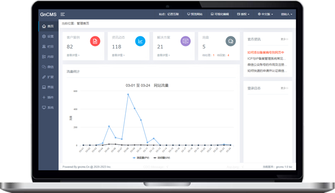The width and height of the screenshot is (335, 193).
Task: Open 预览网站 in the top bar
Action: tap(195, 14)
